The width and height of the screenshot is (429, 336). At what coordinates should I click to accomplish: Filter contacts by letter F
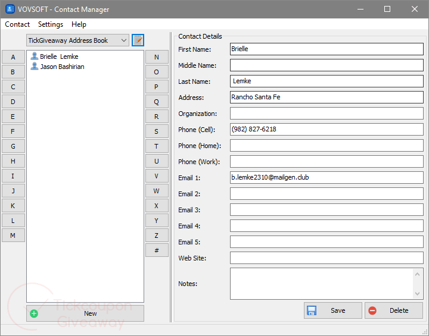click(x=13, y=131)
